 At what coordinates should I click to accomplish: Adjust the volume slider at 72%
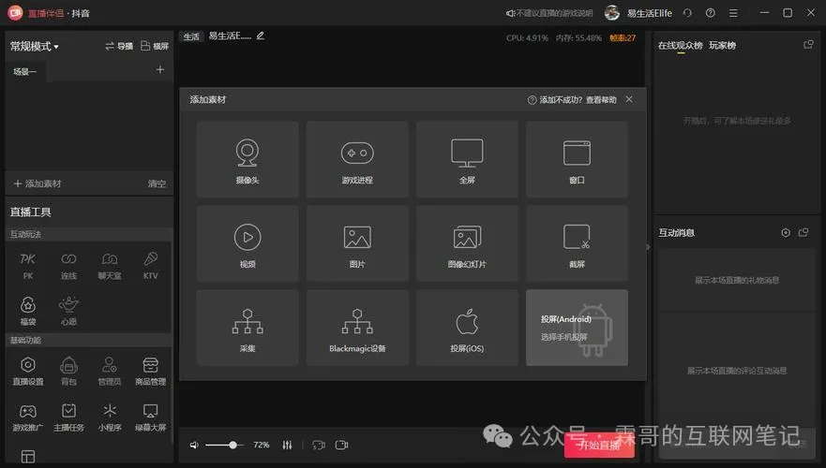(x=233, y=445)
